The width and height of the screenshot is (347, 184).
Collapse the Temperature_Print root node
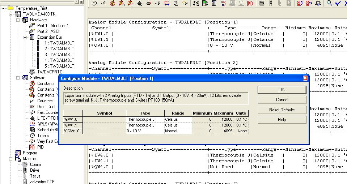4,8
